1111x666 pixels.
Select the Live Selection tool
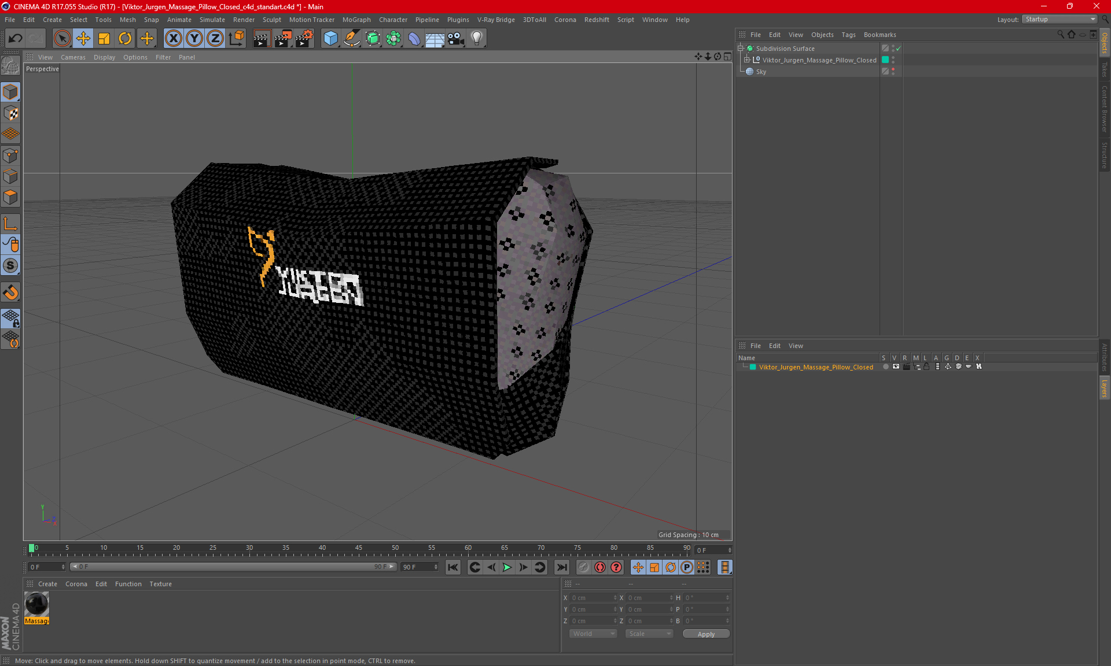(x=62, y=39)
